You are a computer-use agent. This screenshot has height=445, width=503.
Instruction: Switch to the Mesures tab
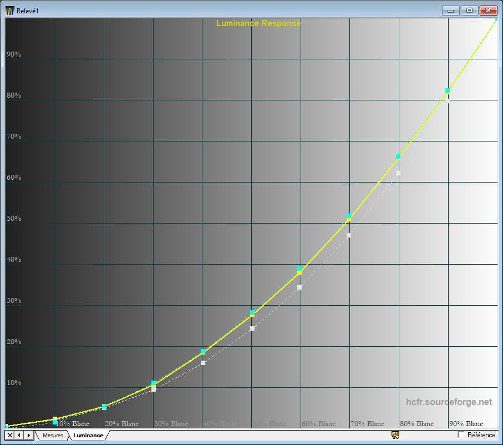53,436
